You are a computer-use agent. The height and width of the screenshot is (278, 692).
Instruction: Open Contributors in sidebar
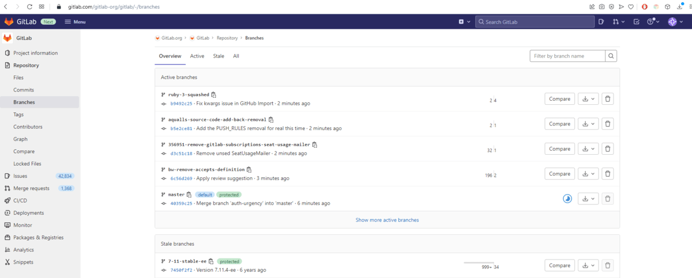pyautogui.click(x=28, y=127)
